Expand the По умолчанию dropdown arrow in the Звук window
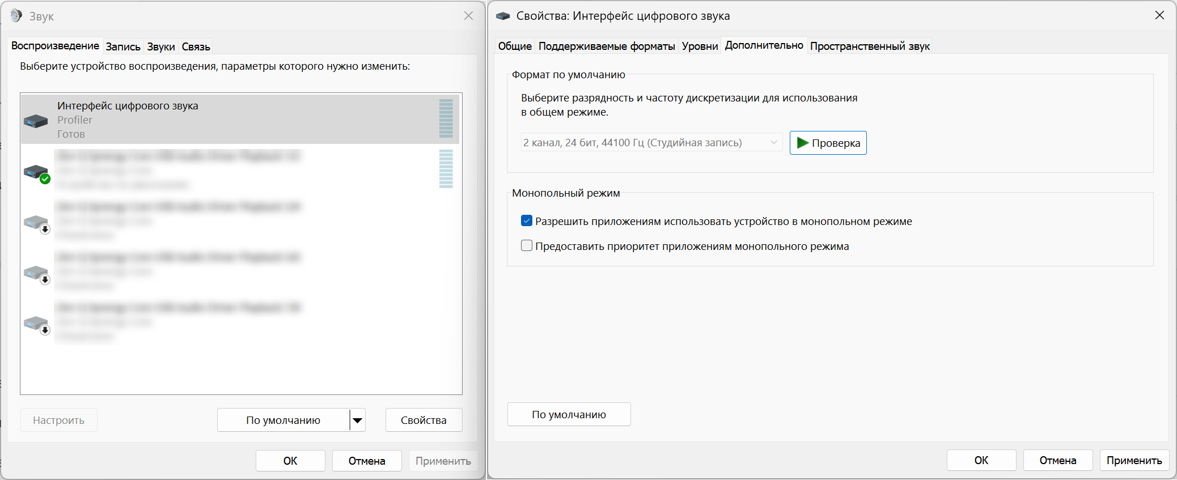The image size is (1177, 480). click(357, 420)
